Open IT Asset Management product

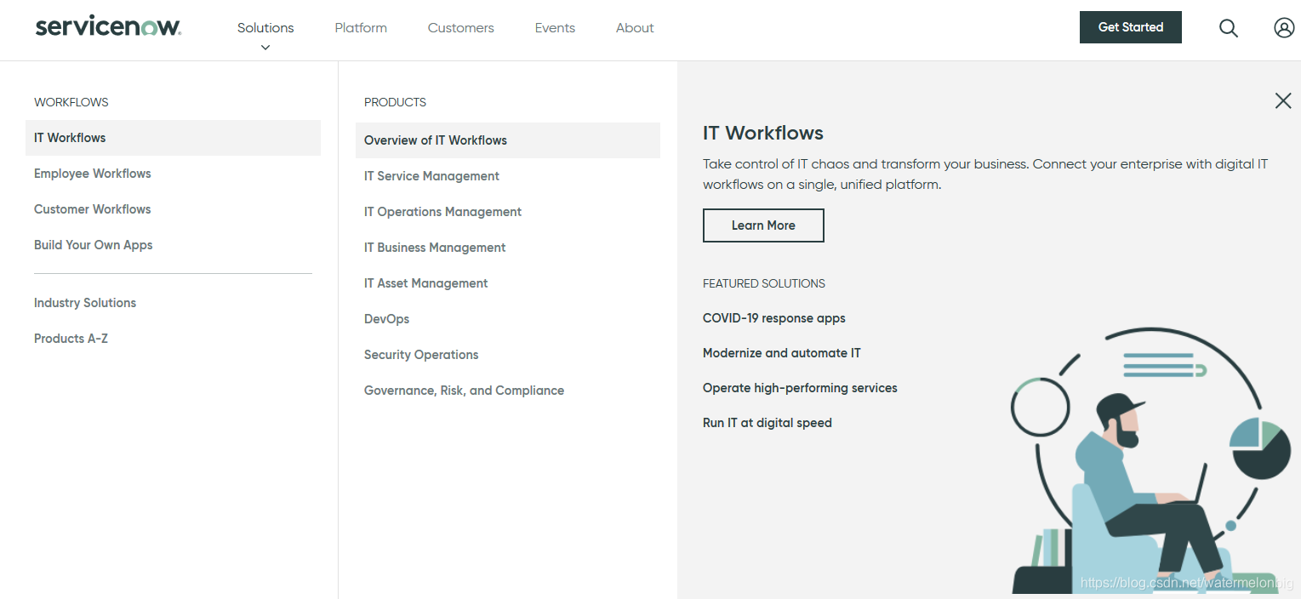tap(425, 283)
